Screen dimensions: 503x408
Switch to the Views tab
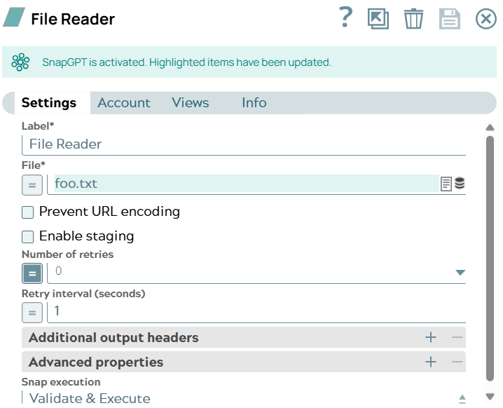coord(191,103)
